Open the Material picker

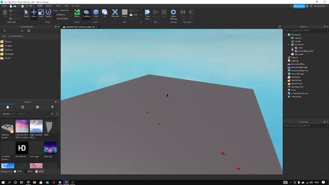[115, 13]
